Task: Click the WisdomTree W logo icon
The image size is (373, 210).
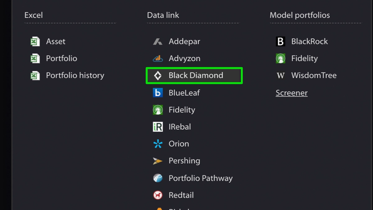Action: (281, 76)
